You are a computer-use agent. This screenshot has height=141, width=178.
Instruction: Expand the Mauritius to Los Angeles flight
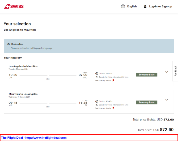167,100
